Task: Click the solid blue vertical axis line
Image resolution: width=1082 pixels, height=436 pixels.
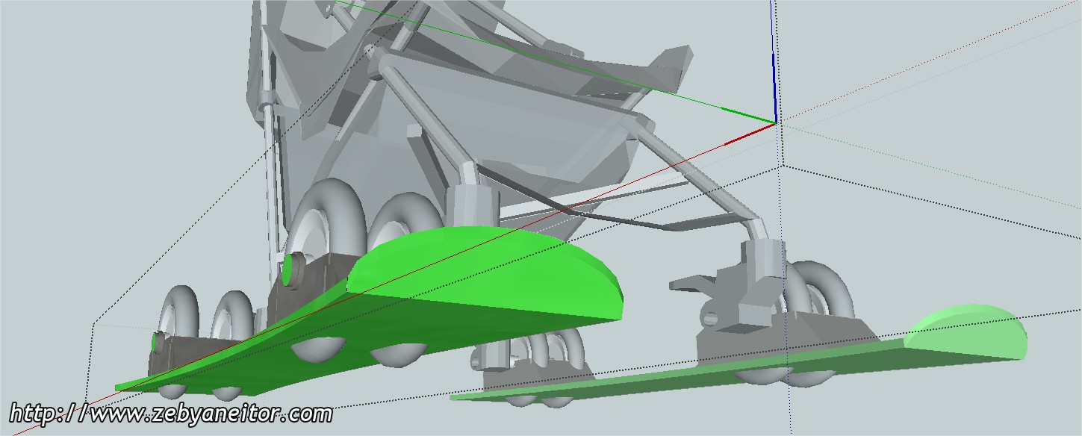Action: point(774,60)
